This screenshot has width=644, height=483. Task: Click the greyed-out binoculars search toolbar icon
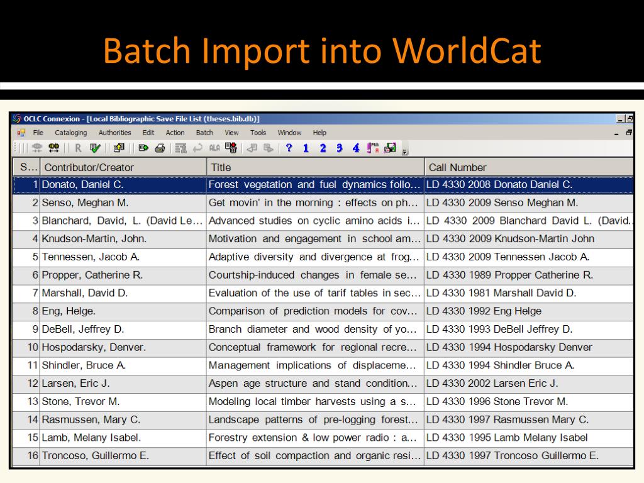37,148
